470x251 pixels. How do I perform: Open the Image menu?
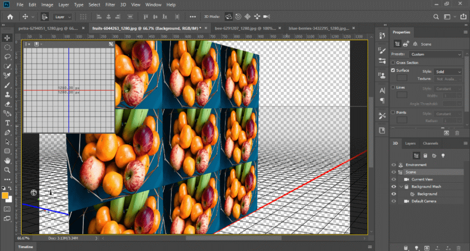coord(47,5)
